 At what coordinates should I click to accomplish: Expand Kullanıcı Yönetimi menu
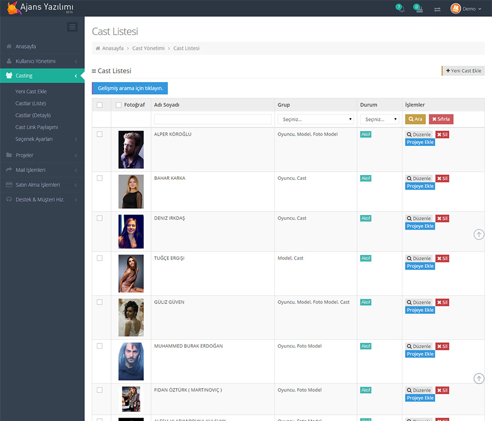point(75,61)
